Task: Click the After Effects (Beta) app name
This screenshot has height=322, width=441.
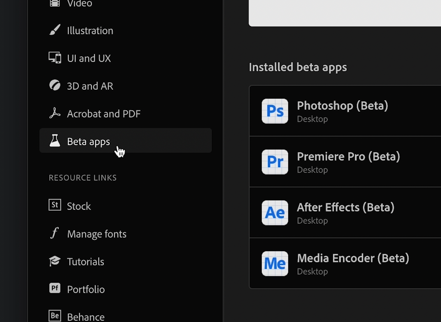Action: pos(346,208)
